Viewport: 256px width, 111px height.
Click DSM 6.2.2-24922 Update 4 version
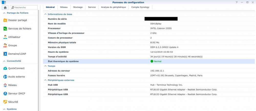tap(164, 47)
